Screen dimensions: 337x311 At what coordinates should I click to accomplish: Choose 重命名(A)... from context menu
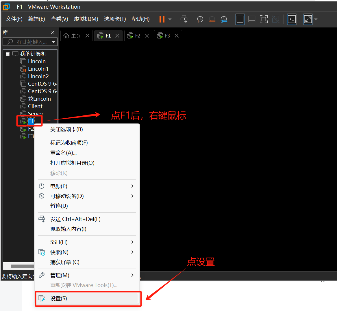(87, 153)
